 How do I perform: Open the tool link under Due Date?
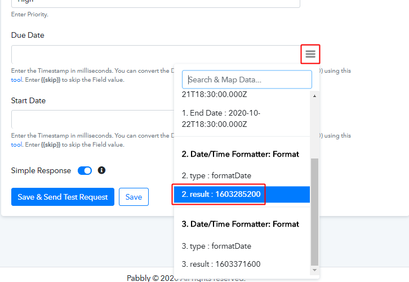tap(16, 80)
